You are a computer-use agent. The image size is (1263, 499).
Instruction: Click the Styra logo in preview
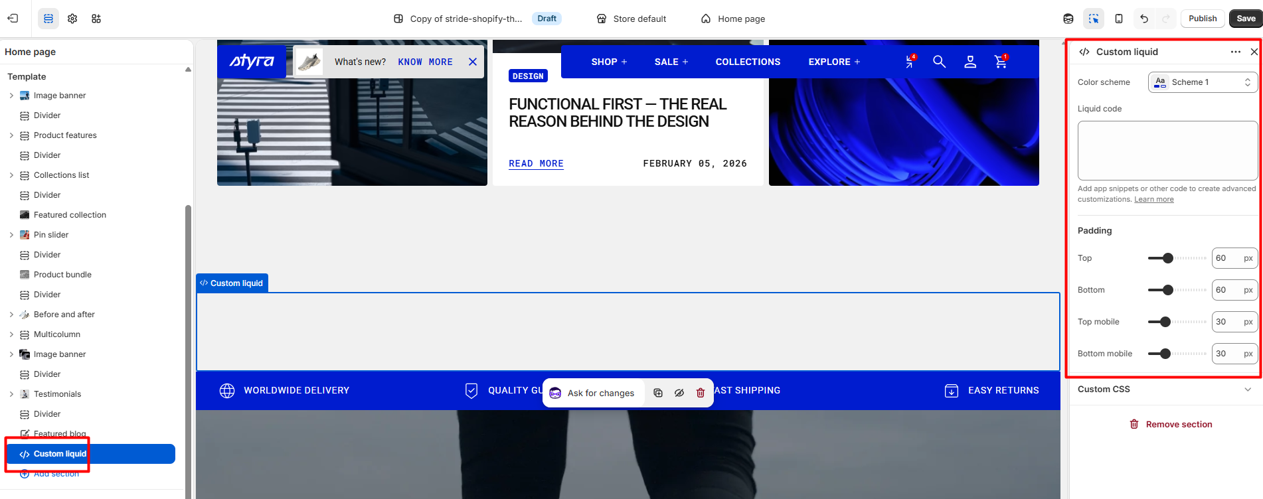pyautogui.click(x=252, y=61)
